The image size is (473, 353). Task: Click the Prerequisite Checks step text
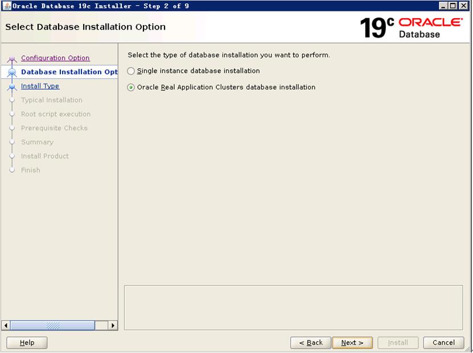click(x=54, y=128)
